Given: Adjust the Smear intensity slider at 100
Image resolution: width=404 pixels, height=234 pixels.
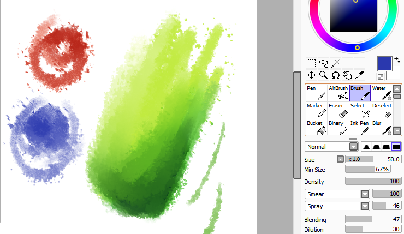Looking at the screenshot, I should [387, 194].
